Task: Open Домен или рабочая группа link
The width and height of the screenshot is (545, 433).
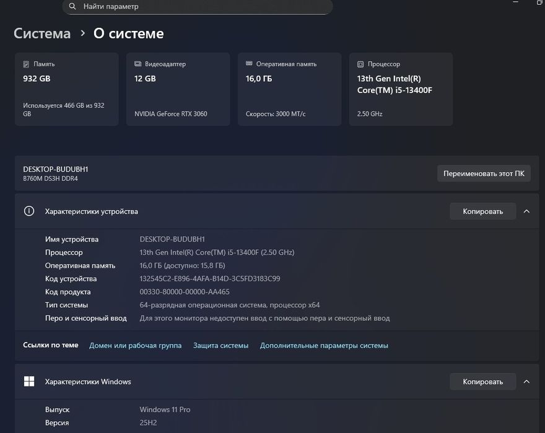Action: (135, 346)
